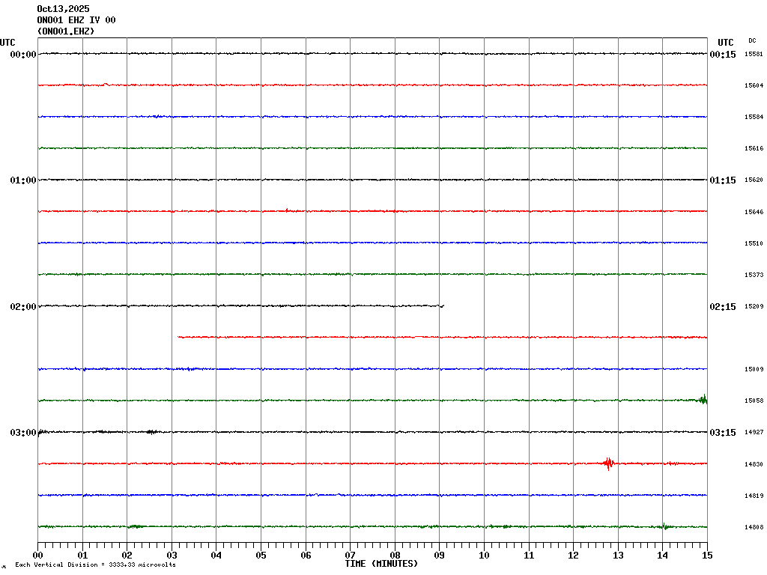This screenshot has width=767, height=575.
Task: Click the DC column header
Action: click(x=752, y=40)
